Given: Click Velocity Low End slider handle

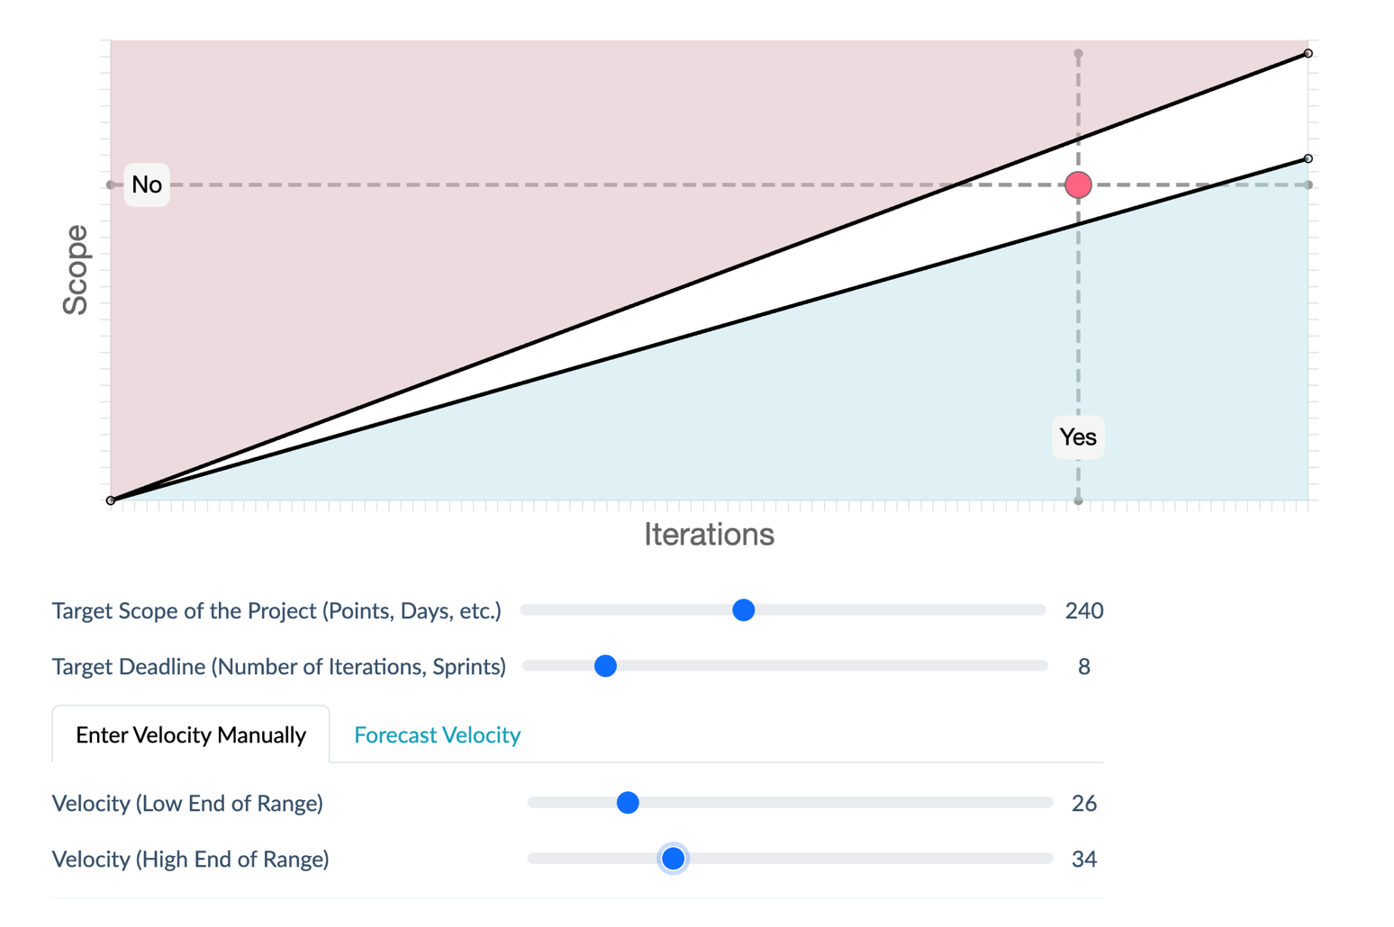Looking at the screenshot, I should coord(628,803).
